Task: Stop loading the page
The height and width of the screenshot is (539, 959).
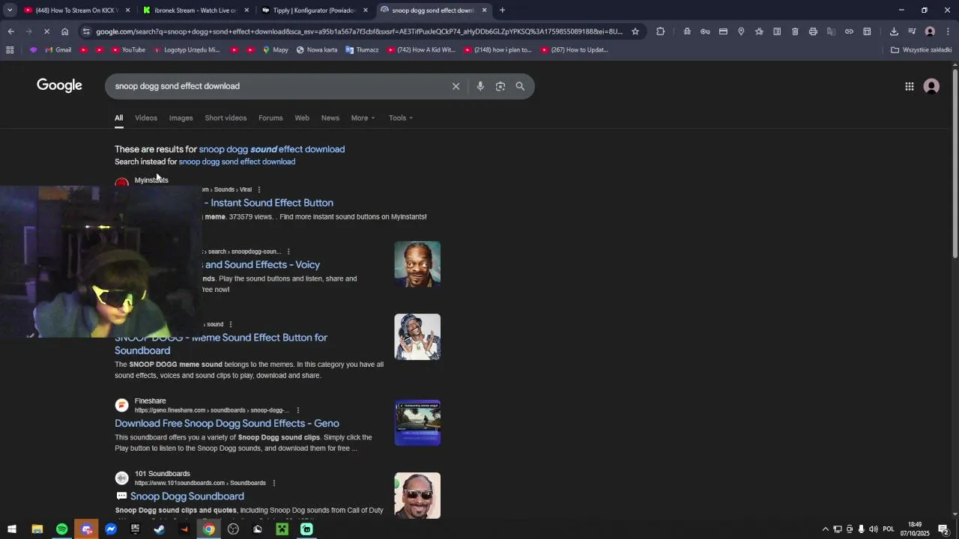Action: click(x=47, y=31)
